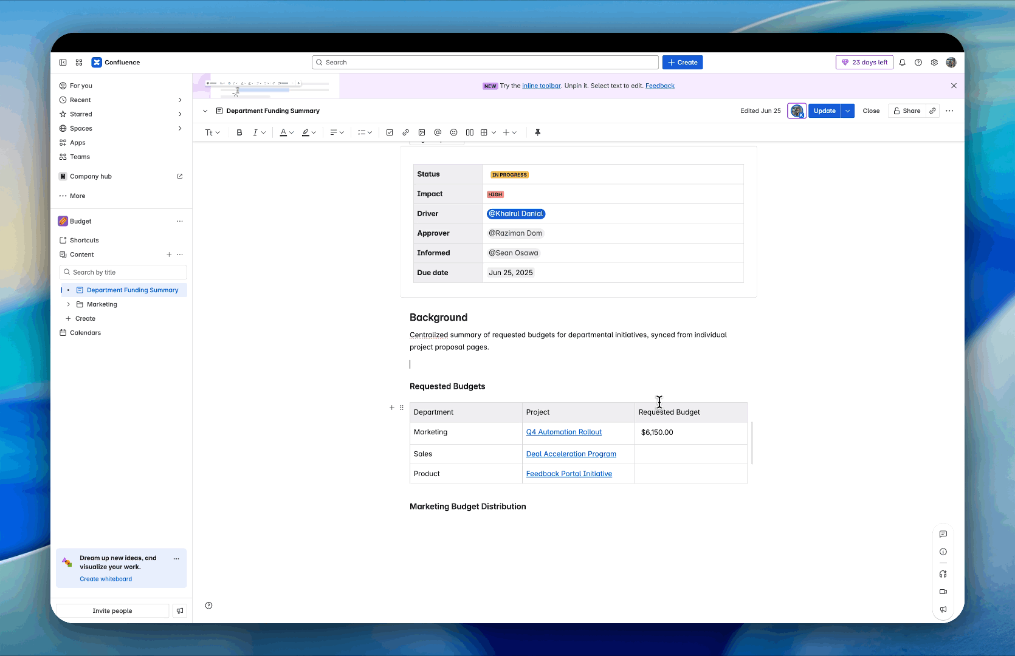Screen dimensions: 1015x656
Task: Click the insert link icon in toolbar
Action: point(405,132)
